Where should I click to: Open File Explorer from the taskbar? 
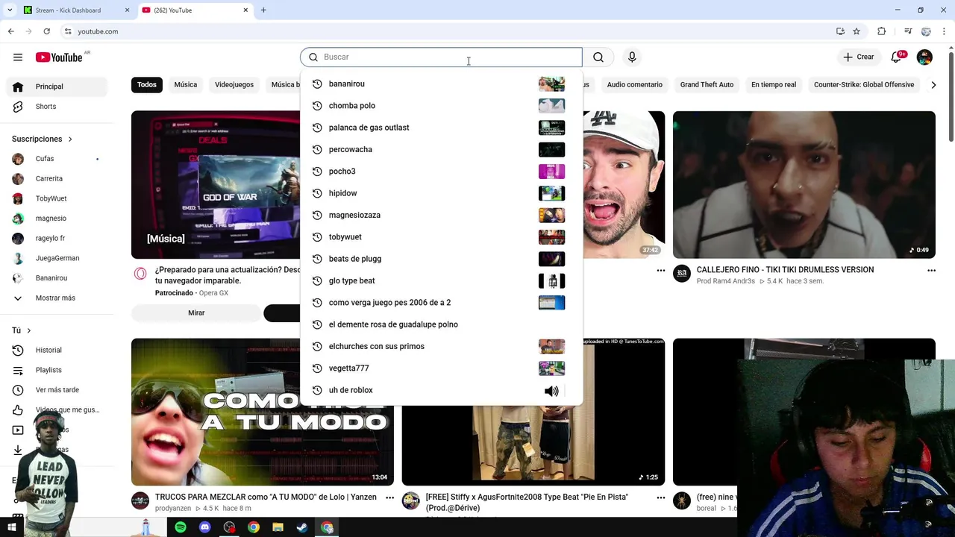click(x=278, y=527)
